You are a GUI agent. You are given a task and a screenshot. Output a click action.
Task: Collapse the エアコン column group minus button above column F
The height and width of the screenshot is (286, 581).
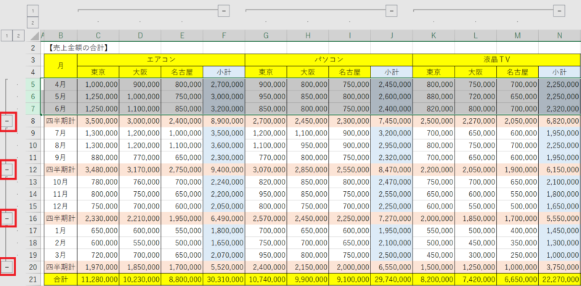tap(224, 11)
